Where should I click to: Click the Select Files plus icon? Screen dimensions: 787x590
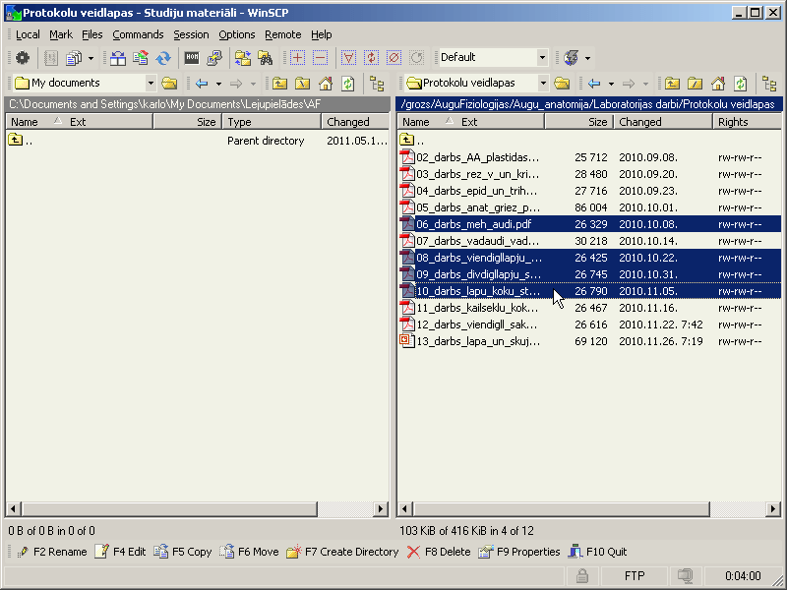click(297, 58)
